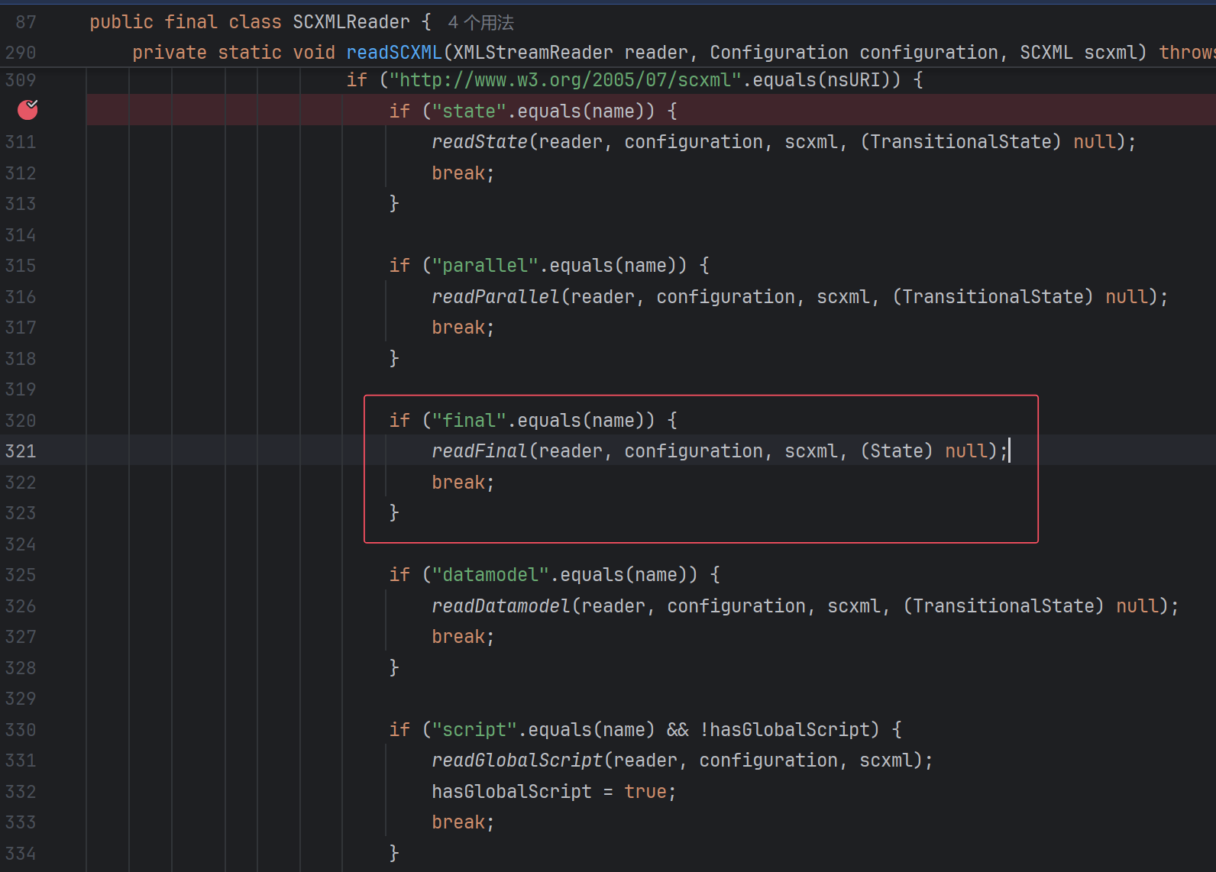Place cursor on the "parallel" string literal
1216x872 pixels.
point(485,266)
